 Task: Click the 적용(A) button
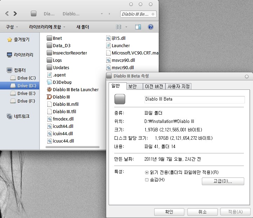point(235,212)
